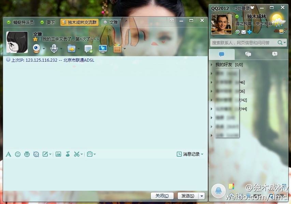The image size is (291, 204).
Task: Click the music note share icon
Action: pyautogui.click(x=68, y=154)
